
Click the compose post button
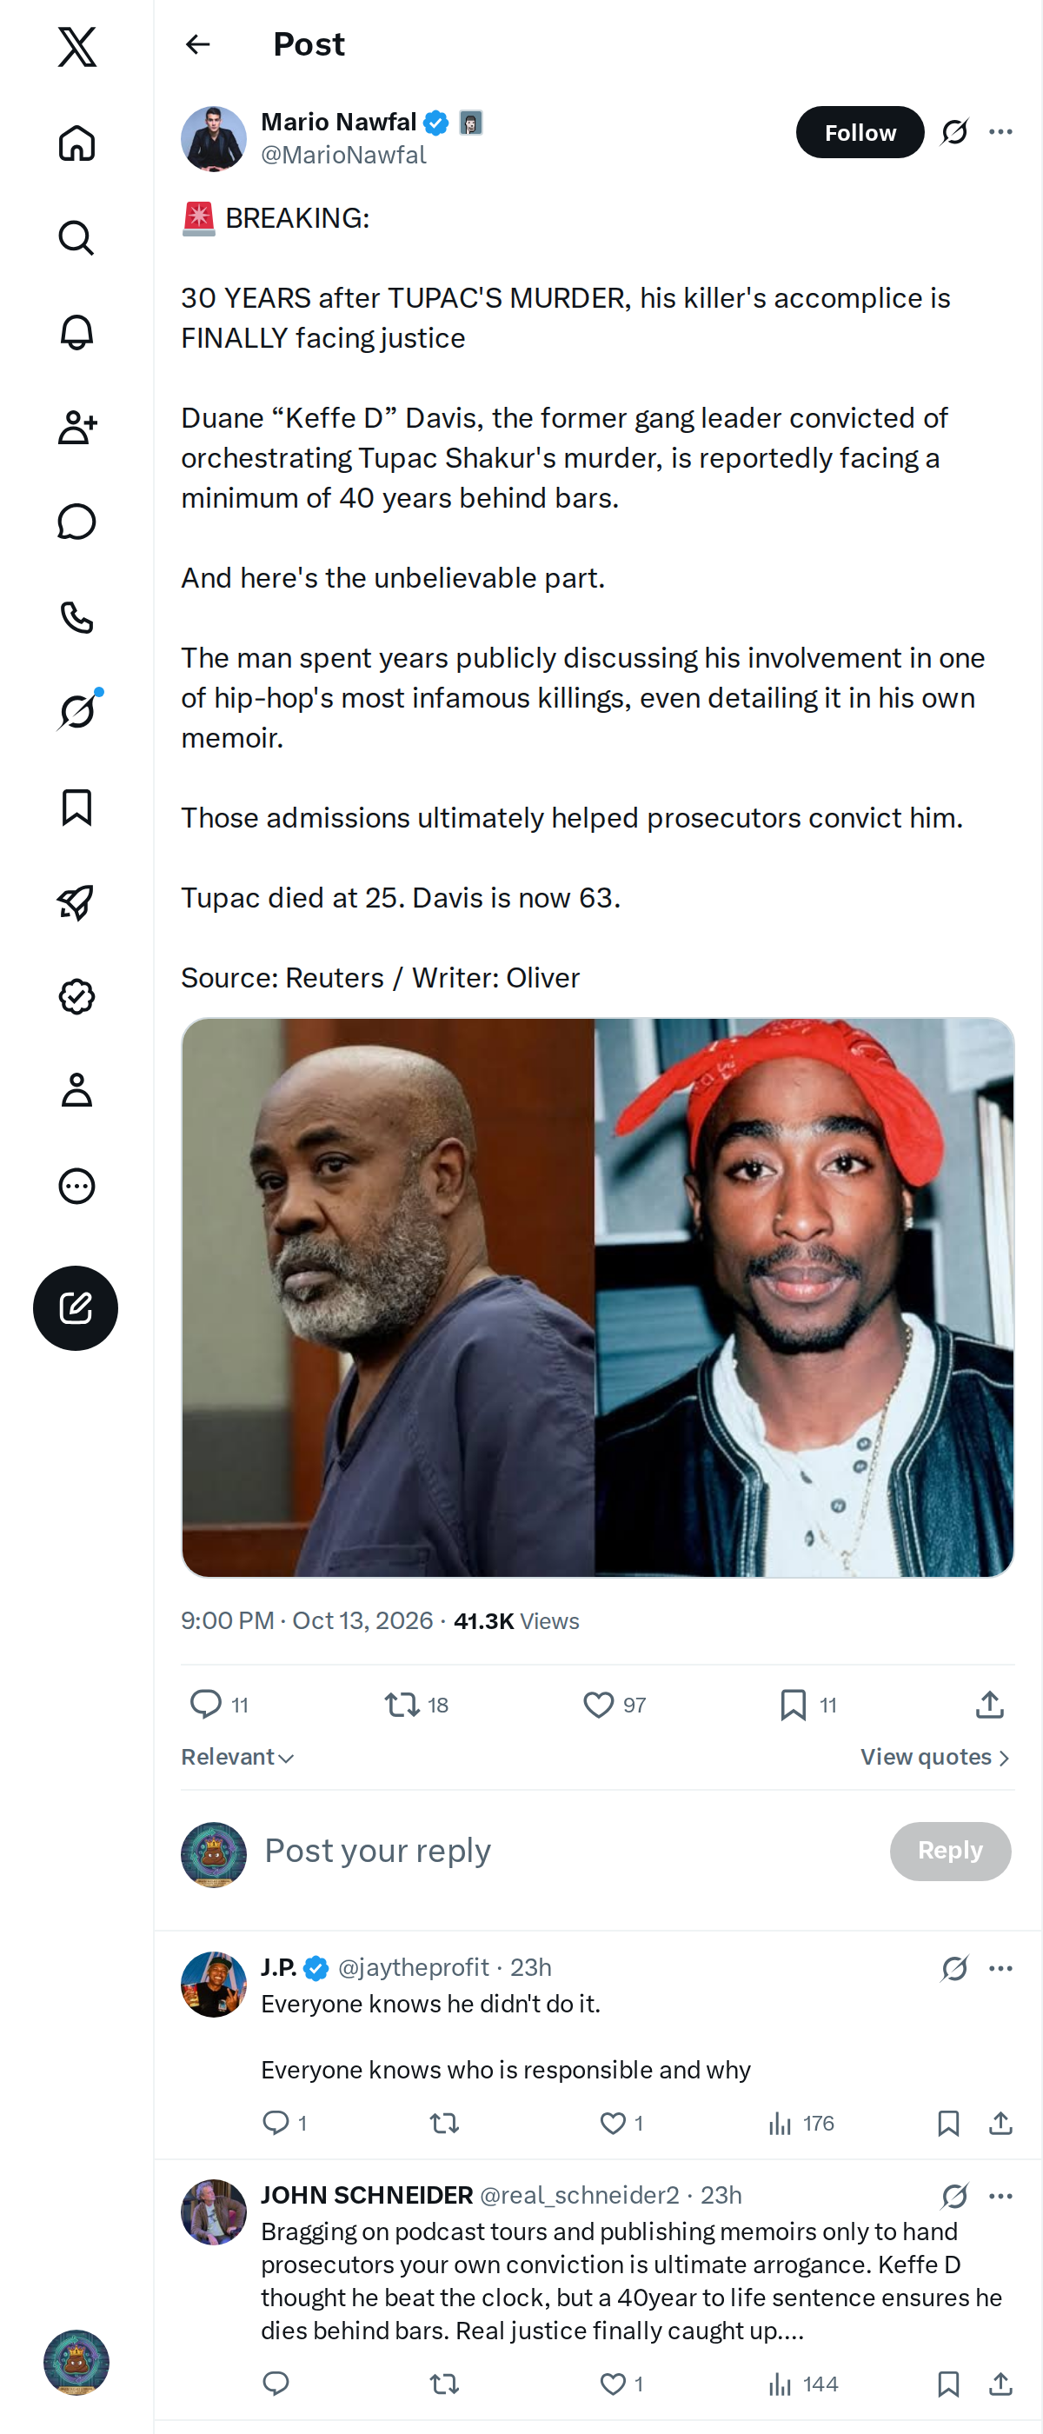pyautogui.click(x=76, y=1307)
